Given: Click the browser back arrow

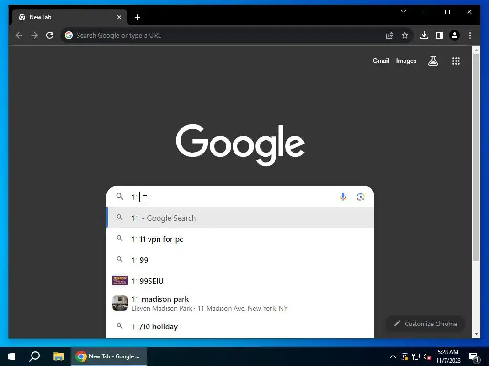Looking at the screenshot, I should [19, 35].
